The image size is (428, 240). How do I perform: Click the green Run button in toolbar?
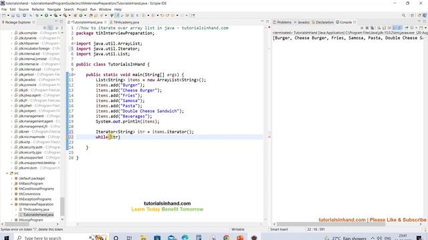click(46, 15)
